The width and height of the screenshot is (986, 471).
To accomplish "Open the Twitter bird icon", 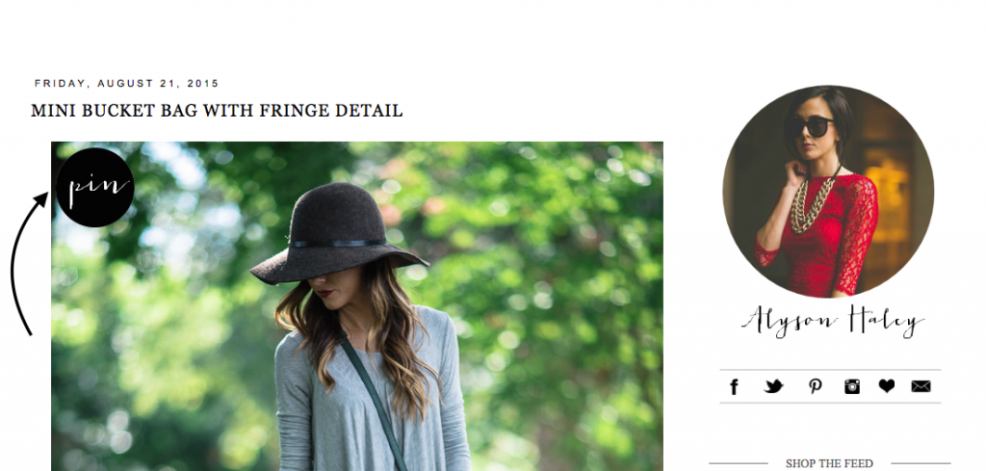I will click(x=773, y=387).
